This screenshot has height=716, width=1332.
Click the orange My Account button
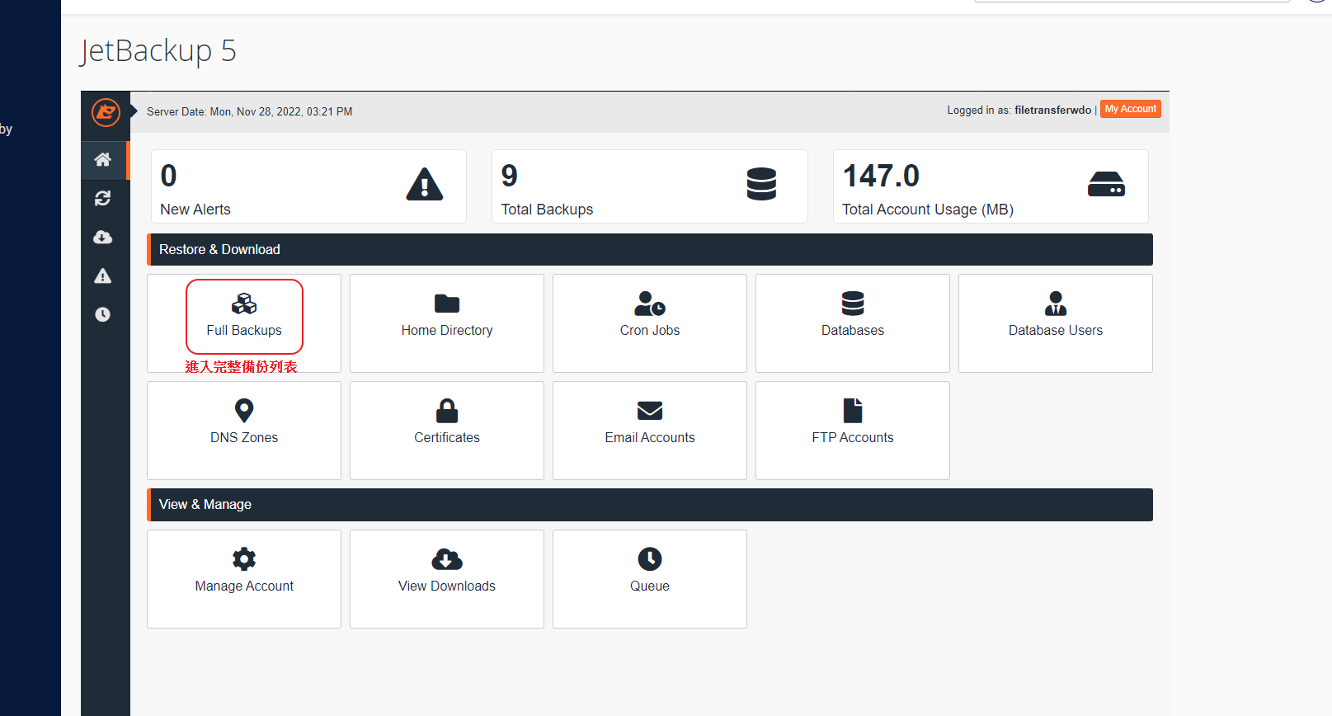point(1131,109)
